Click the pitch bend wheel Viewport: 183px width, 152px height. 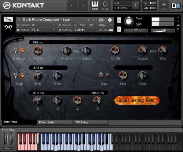tap(5, 139)
